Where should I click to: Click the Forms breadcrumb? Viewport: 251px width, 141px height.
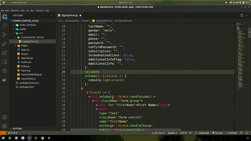click(x=85, y=21)
